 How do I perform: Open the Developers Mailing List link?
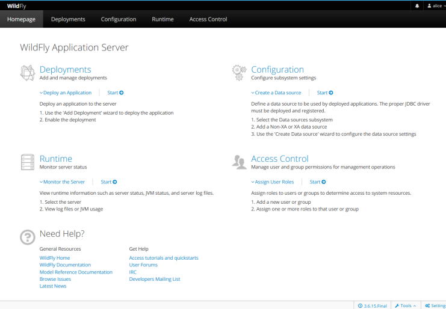click(155, 279)
